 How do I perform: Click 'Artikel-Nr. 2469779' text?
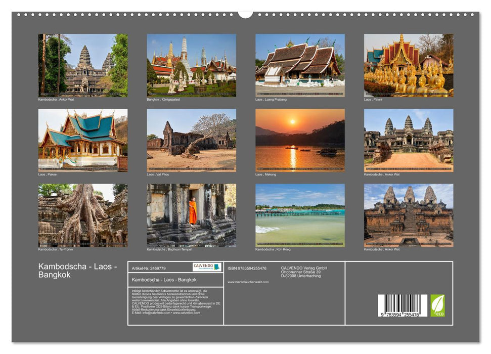point(149,269)
